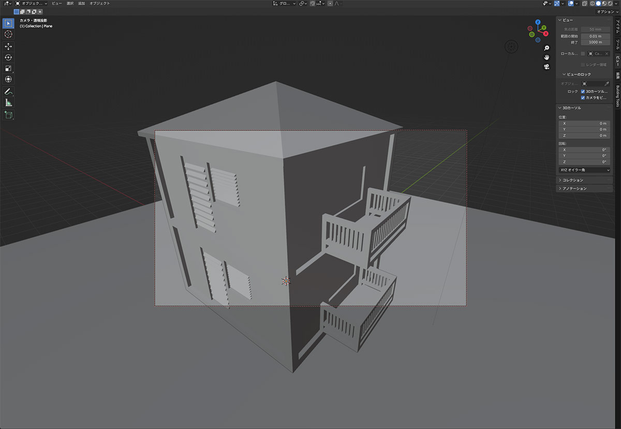Click the red X axis on gizmo
621x429 pixels.
pyautogui.click(x=546, y=33)
